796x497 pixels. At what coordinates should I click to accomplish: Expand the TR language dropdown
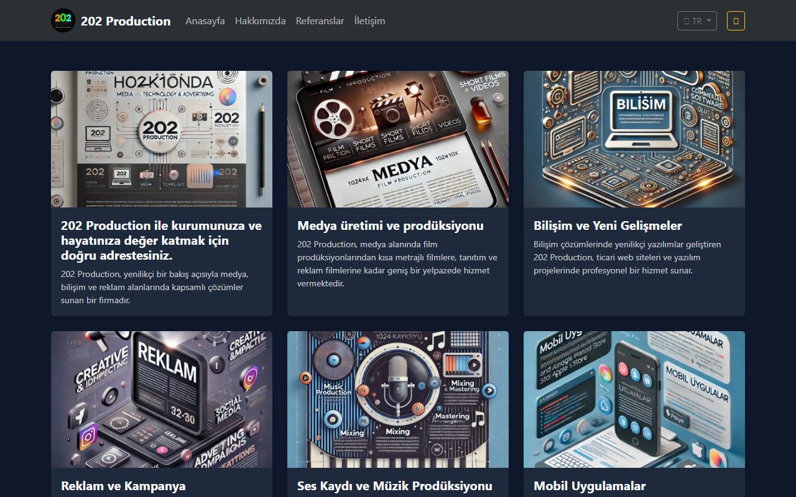pyautogui.click(x=697, y=21)
